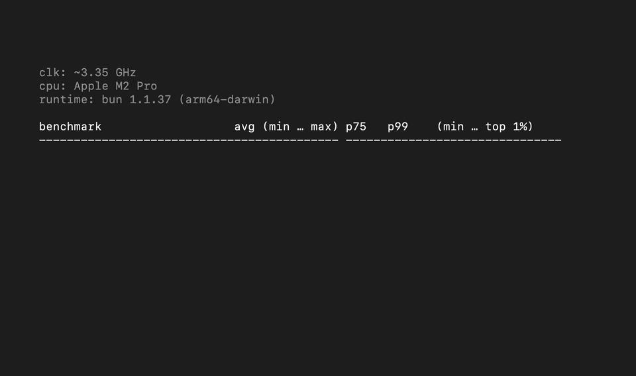Click the 1.1.37 version number

click(x=150, y=100)
